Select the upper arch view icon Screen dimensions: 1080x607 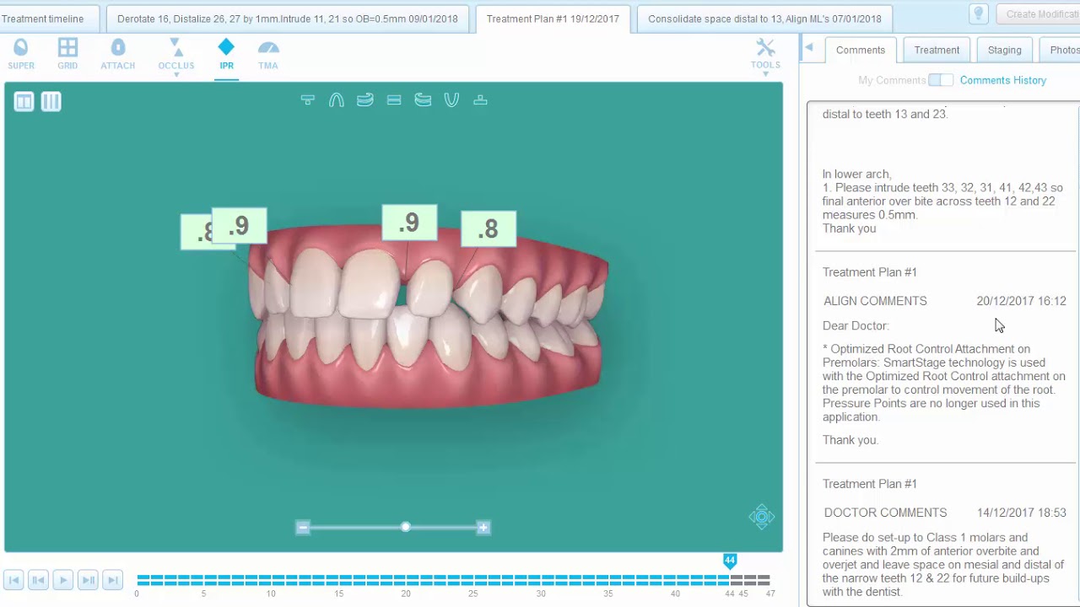pyautogui.click(x=337, y=100)
